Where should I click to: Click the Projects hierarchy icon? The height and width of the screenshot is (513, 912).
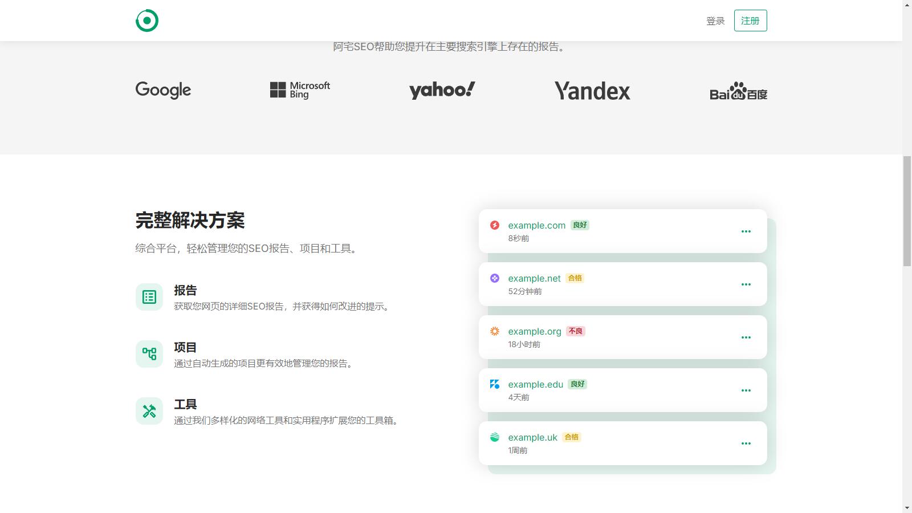pos(149,354)
